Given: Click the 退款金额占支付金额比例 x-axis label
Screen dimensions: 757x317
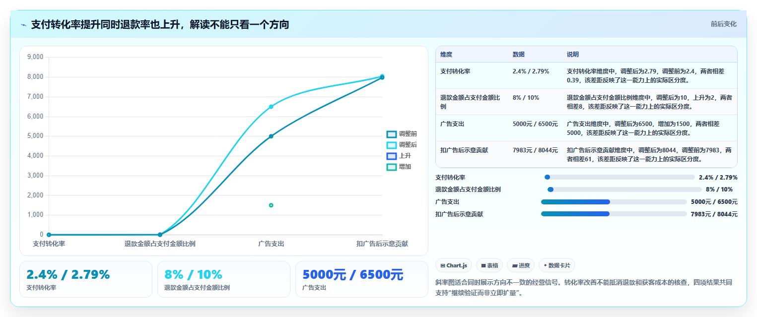Looking at the screenshot, I should [160, 244].
